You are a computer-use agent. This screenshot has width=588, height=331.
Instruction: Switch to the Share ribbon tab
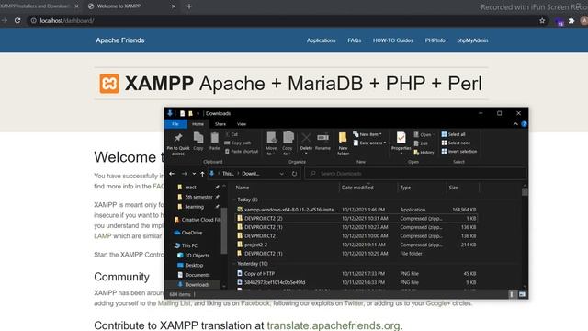220,124
